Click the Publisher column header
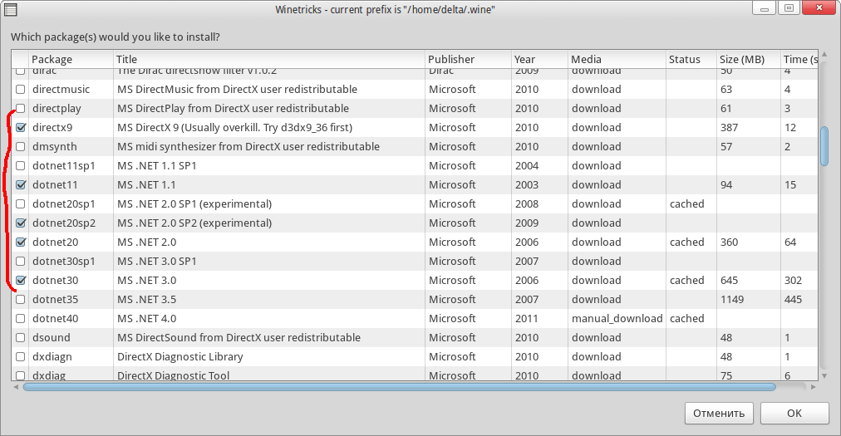This screenshot has width=841, height=436. (x=467, y=59)
